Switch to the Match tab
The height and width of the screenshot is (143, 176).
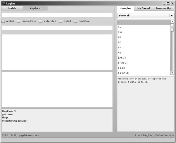[x=12, y=8]
